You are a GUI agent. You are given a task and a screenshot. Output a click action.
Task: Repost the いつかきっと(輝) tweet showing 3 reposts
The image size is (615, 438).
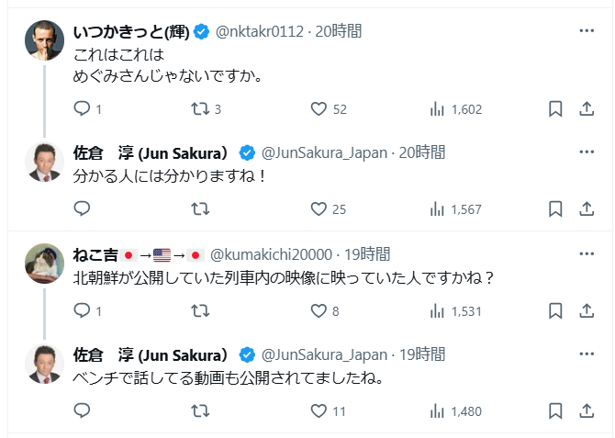pos(200,108)
